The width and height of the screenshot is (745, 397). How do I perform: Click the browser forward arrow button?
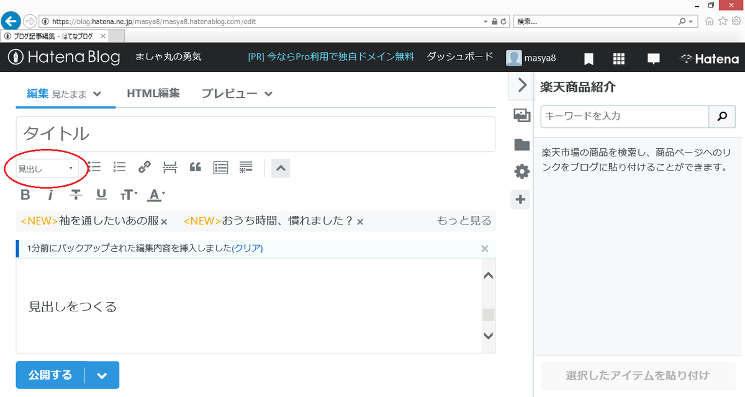[x=29, y=21]
